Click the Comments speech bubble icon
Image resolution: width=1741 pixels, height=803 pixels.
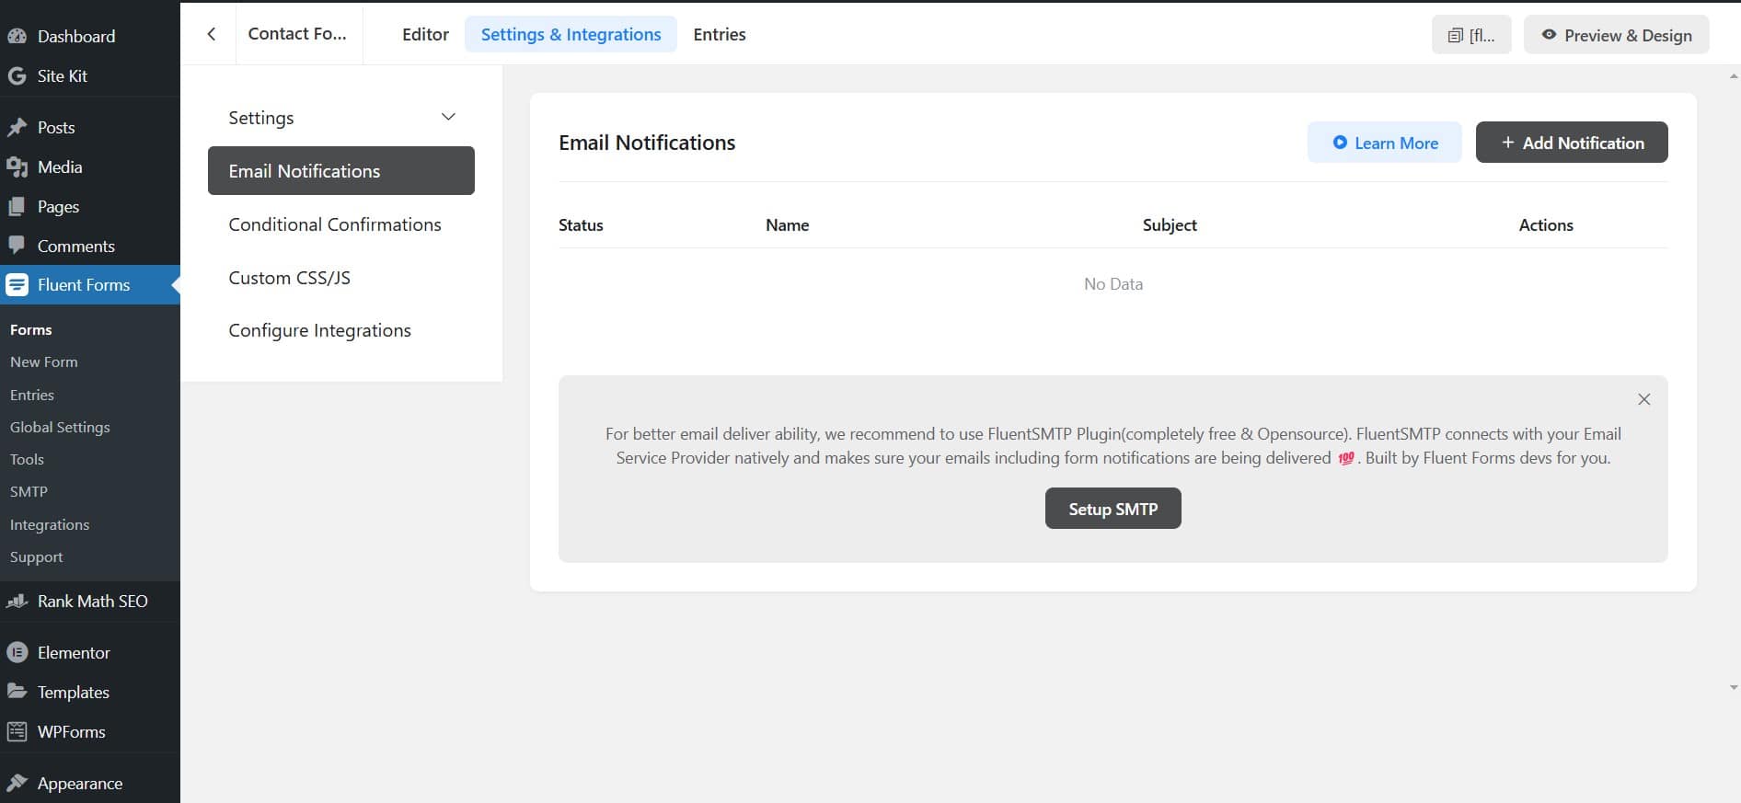coord(17,246)
